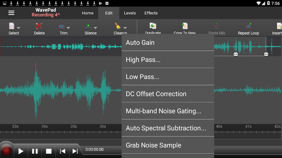Open the app navigation hamburger menu
The height and width of the screenshot is (158, 282).
(11, 13)
